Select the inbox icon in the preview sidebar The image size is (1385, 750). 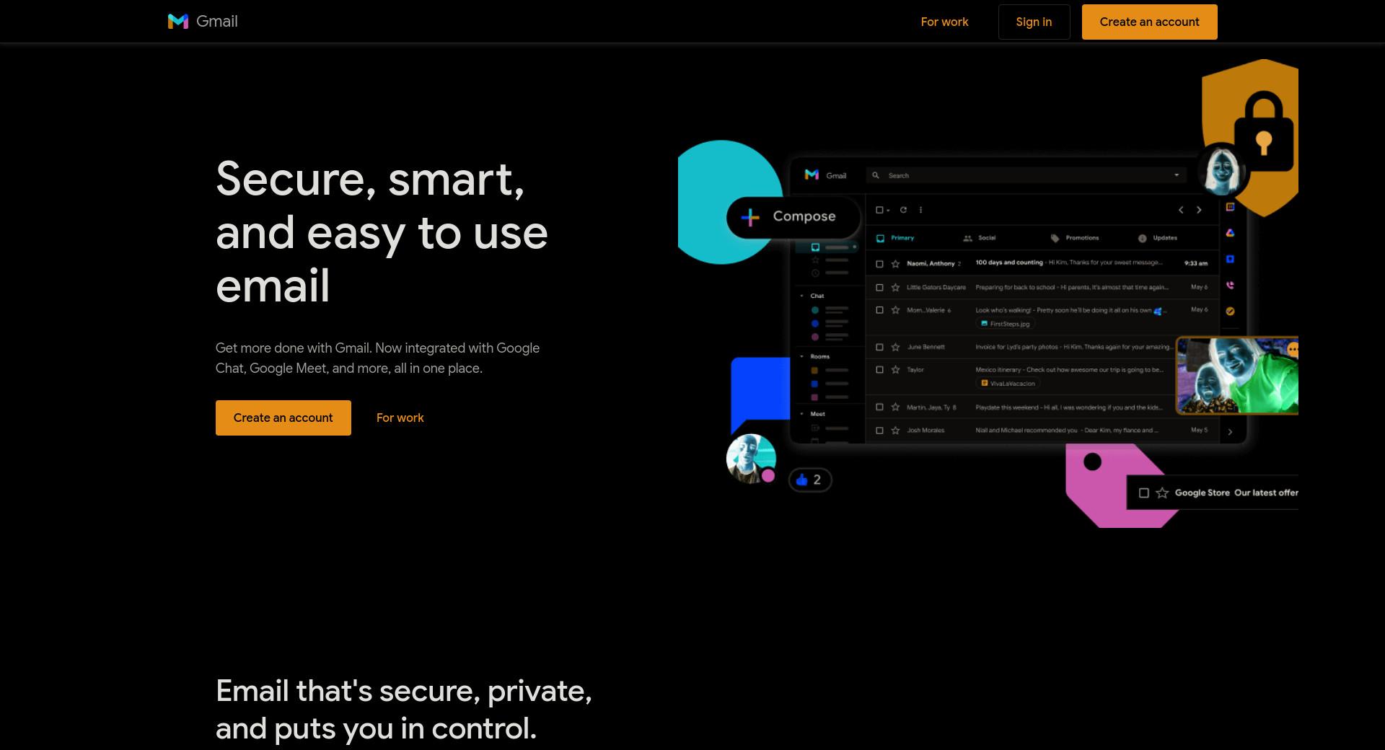(x=815, y=247)
